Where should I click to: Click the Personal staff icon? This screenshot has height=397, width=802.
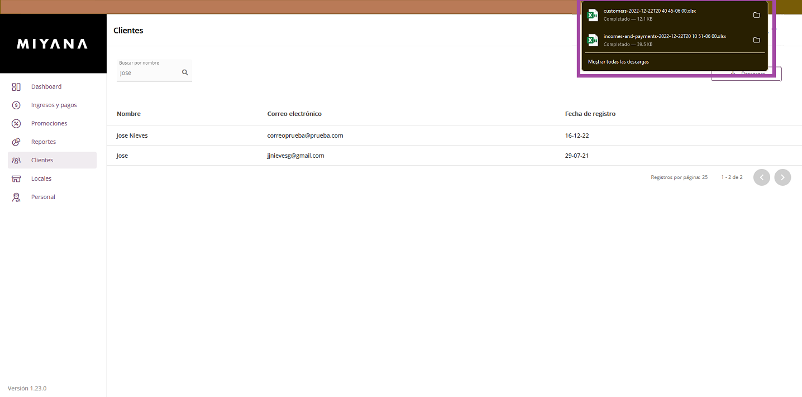point(16,197)
